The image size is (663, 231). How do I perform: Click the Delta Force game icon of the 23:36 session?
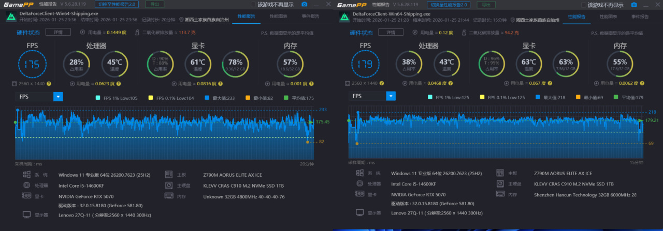coord(10,16)
